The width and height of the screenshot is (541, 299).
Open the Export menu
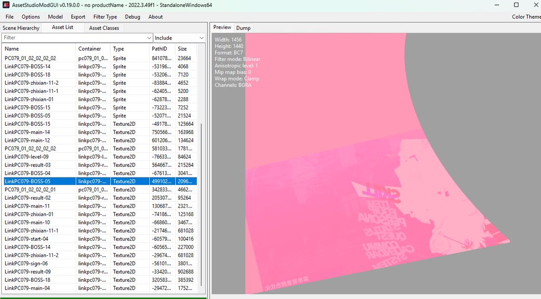(x=78, y=17)
